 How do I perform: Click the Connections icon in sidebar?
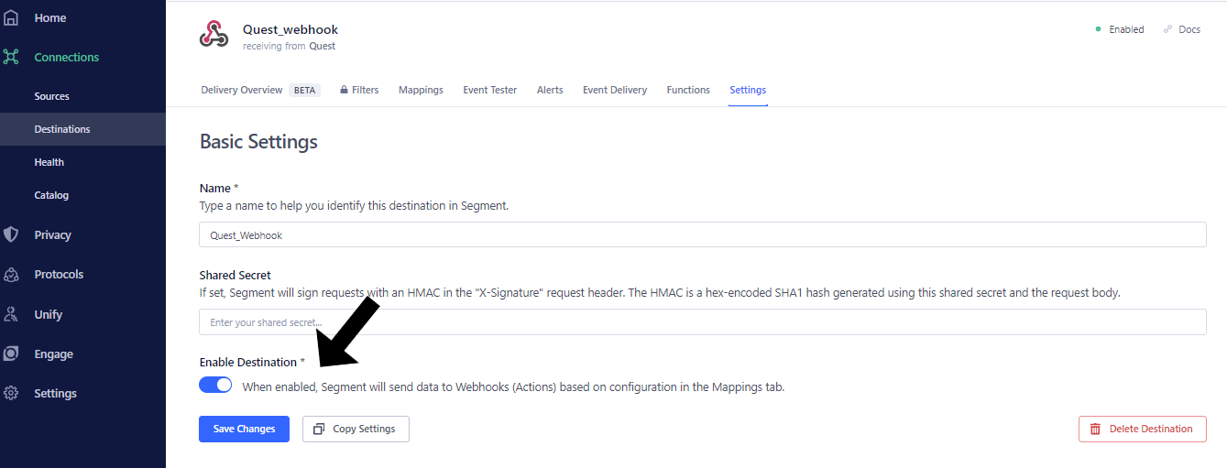pyautogui.click(x=11, y=57)
